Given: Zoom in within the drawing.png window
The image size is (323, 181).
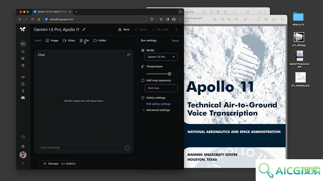Looking at the screenshot, I should (x=218, y=12).
